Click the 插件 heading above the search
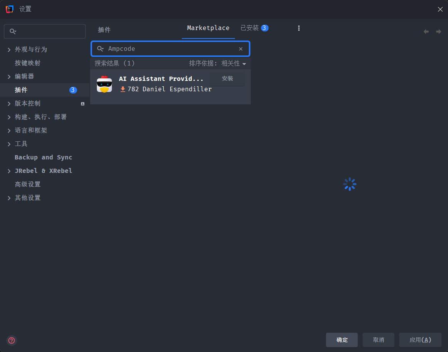448x352 pixels. 104,30
